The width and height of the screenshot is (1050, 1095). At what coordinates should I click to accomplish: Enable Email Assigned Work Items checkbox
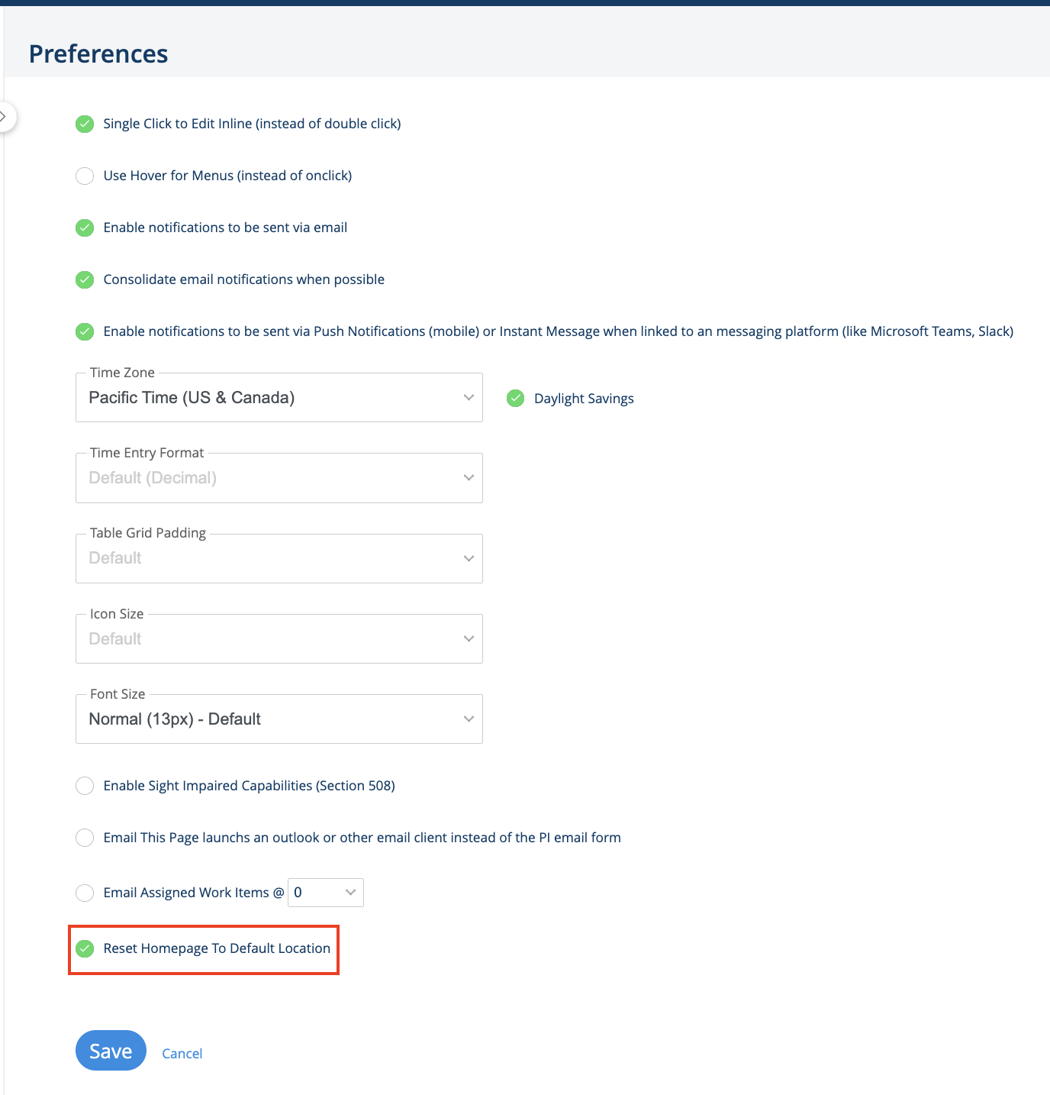click(85, 893)
